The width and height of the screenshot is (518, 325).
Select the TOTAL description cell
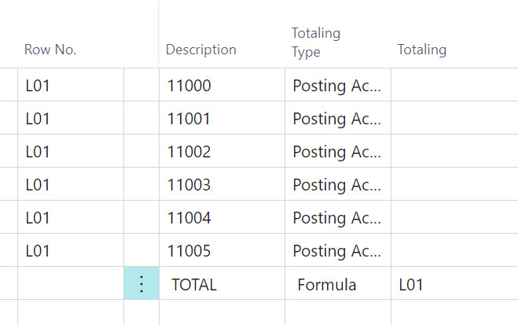222,284
